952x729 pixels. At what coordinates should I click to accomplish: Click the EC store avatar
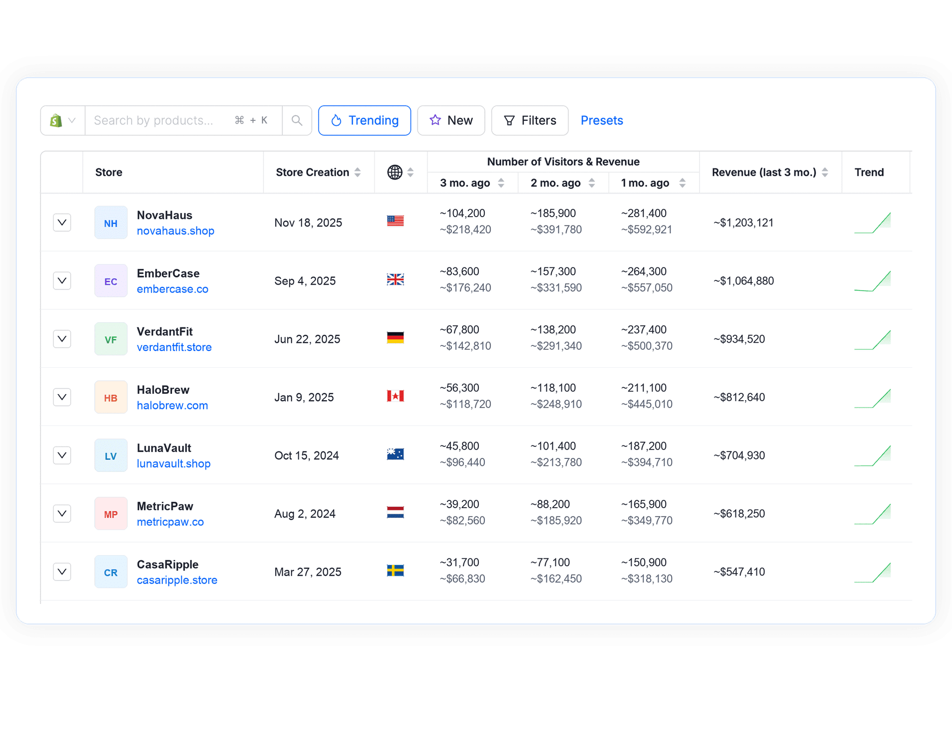coord(111,281)
